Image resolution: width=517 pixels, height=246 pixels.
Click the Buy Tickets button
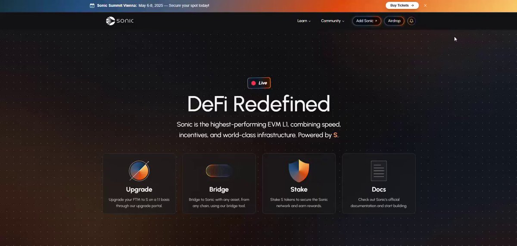click(402, 6)
